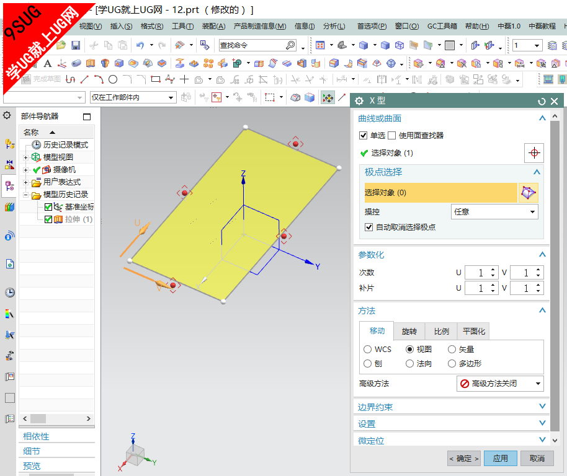
Task: Expand the 边界约束 section
Action: tap(542, 407)
